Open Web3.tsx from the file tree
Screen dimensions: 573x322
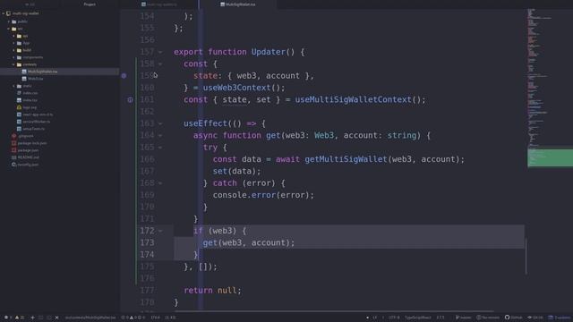pyautogui.click(x=36, y=79)
